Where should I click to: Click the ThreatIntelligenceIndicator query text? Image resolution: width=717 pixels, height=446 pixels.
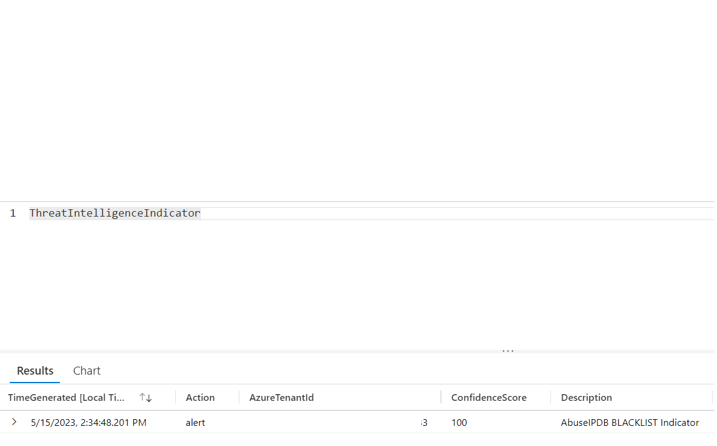115,212
